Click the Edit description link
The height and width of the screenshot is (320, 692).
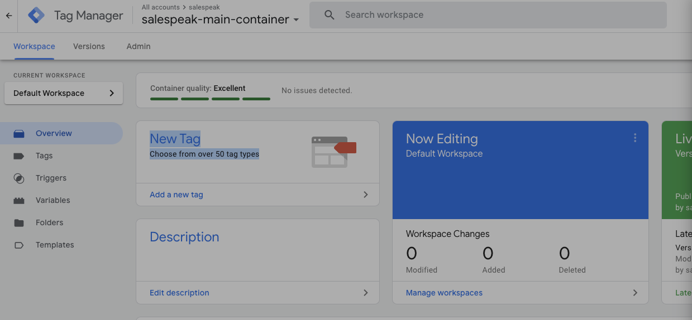tap(179, 293)
